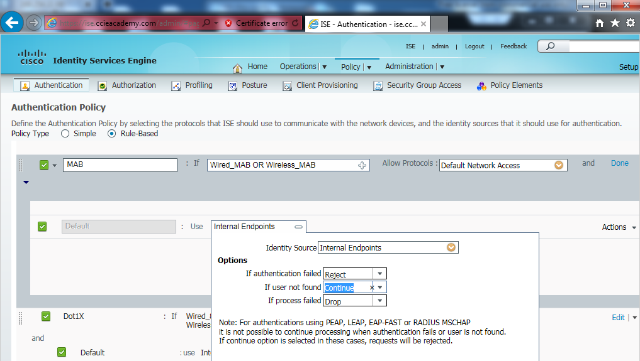This screenshot has height=361, width=640.
Task: Click the MAB rule name input field
Action: [x=120, y=165]
